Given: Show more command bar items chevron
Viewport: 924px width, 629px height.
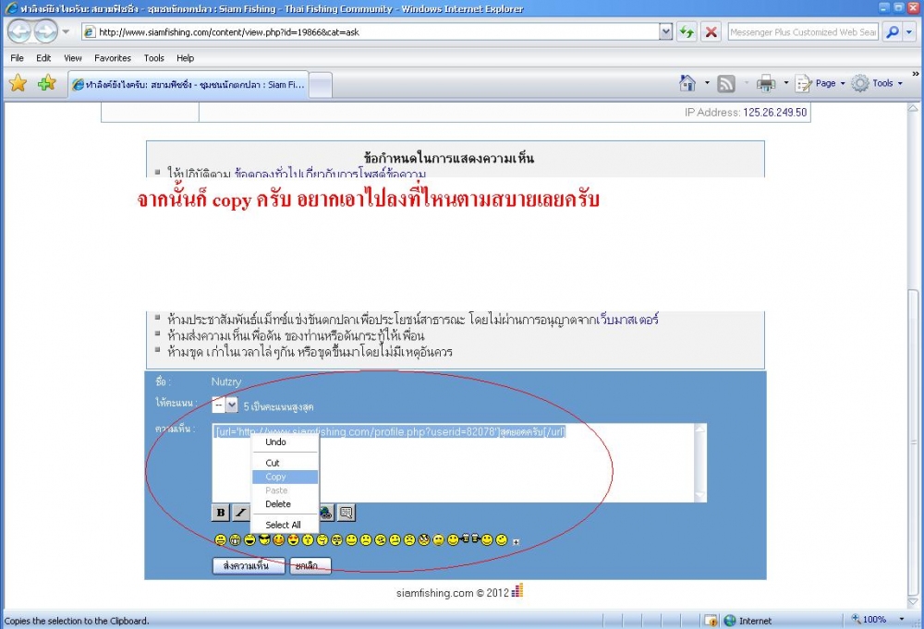Looking at the screenshot, I should 915,74.
